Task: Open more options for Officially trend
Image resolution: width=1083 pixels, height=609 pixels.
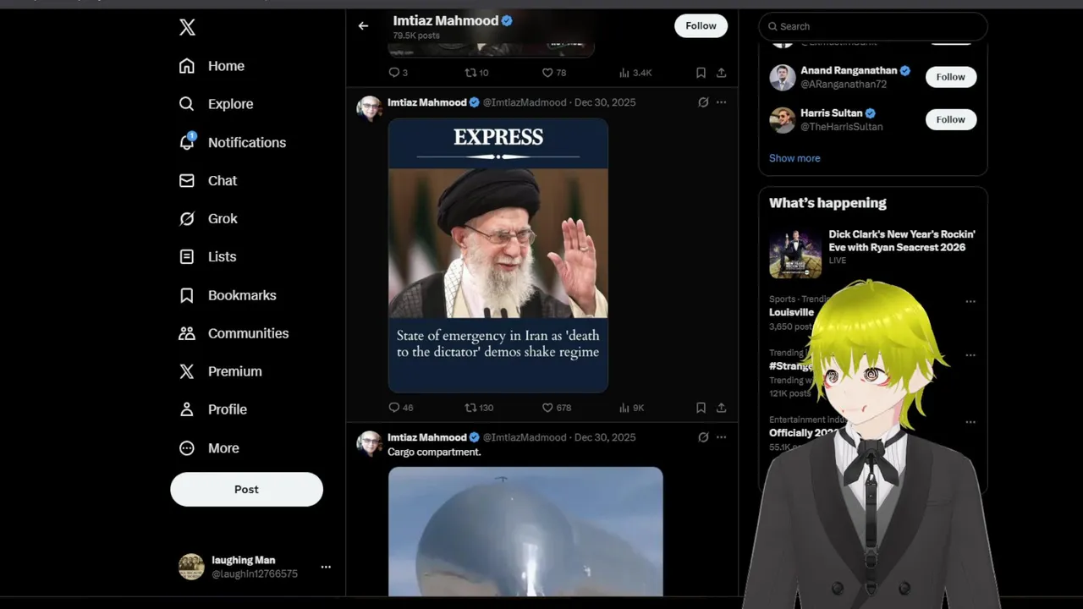Action: click(970, 422)
